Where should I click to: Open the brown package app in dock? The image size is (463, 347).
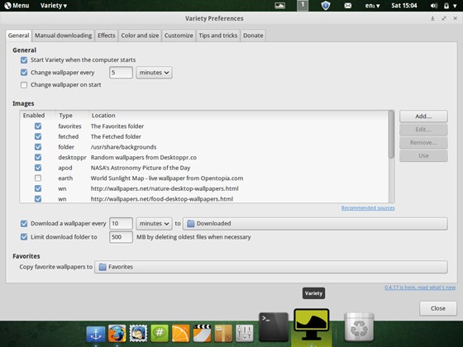223,334
